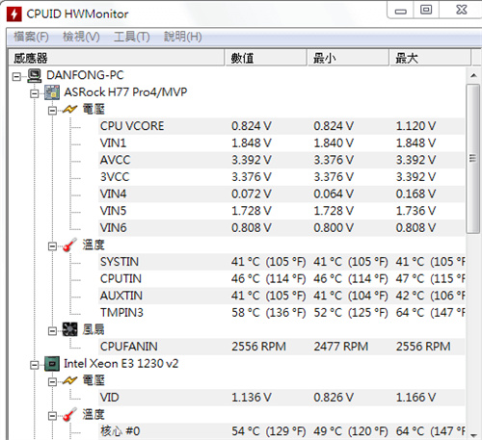Select the CPUFANIN fan row

pyautogui.click(x=281, y=347)
